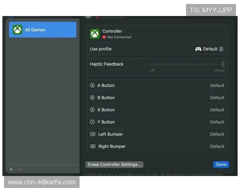The height and width of the screenshot is (192, 240).
Task: Open Y Button Default mapping
Action: pos(217,122)
